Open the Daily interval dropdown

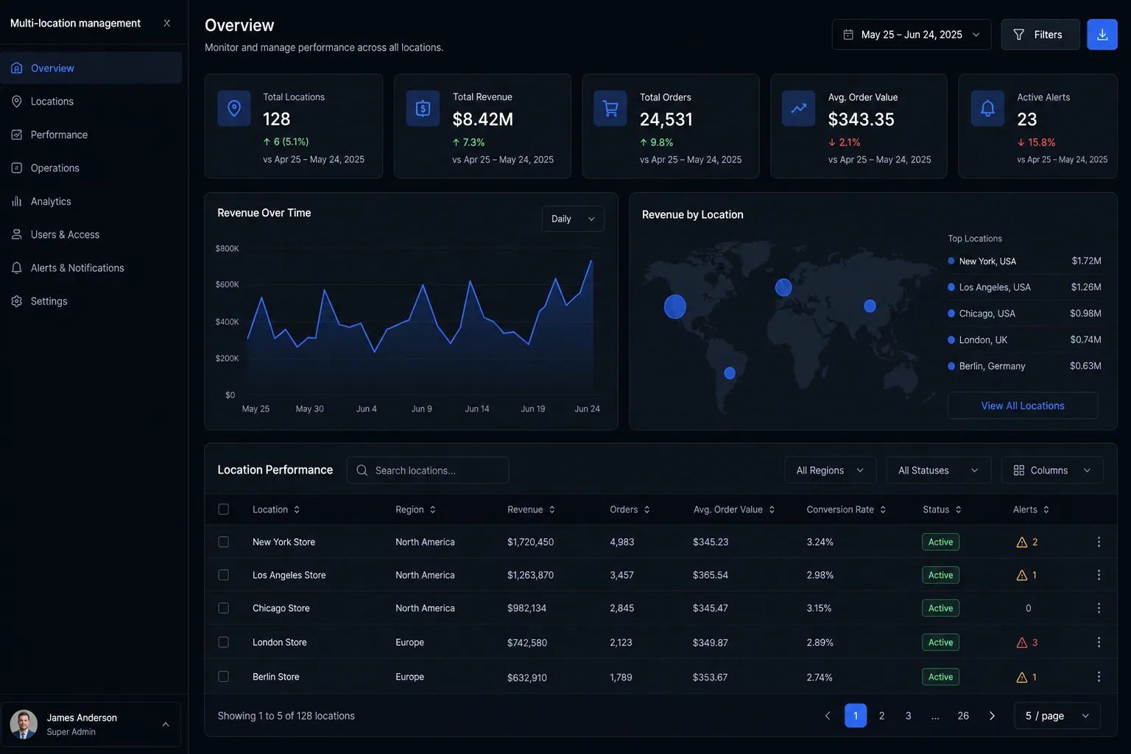point(573,219)
